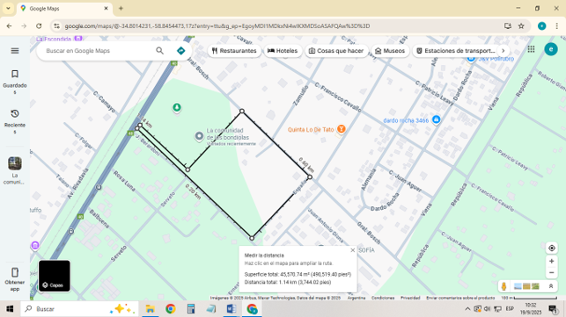Screen dimensions: 566x317
Task: Click the Argentina footer link
Action: 357,298
